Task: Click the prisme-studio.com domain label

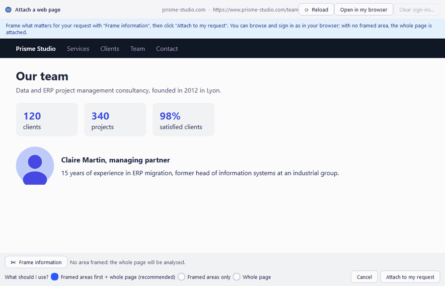Action: (184, 9)
